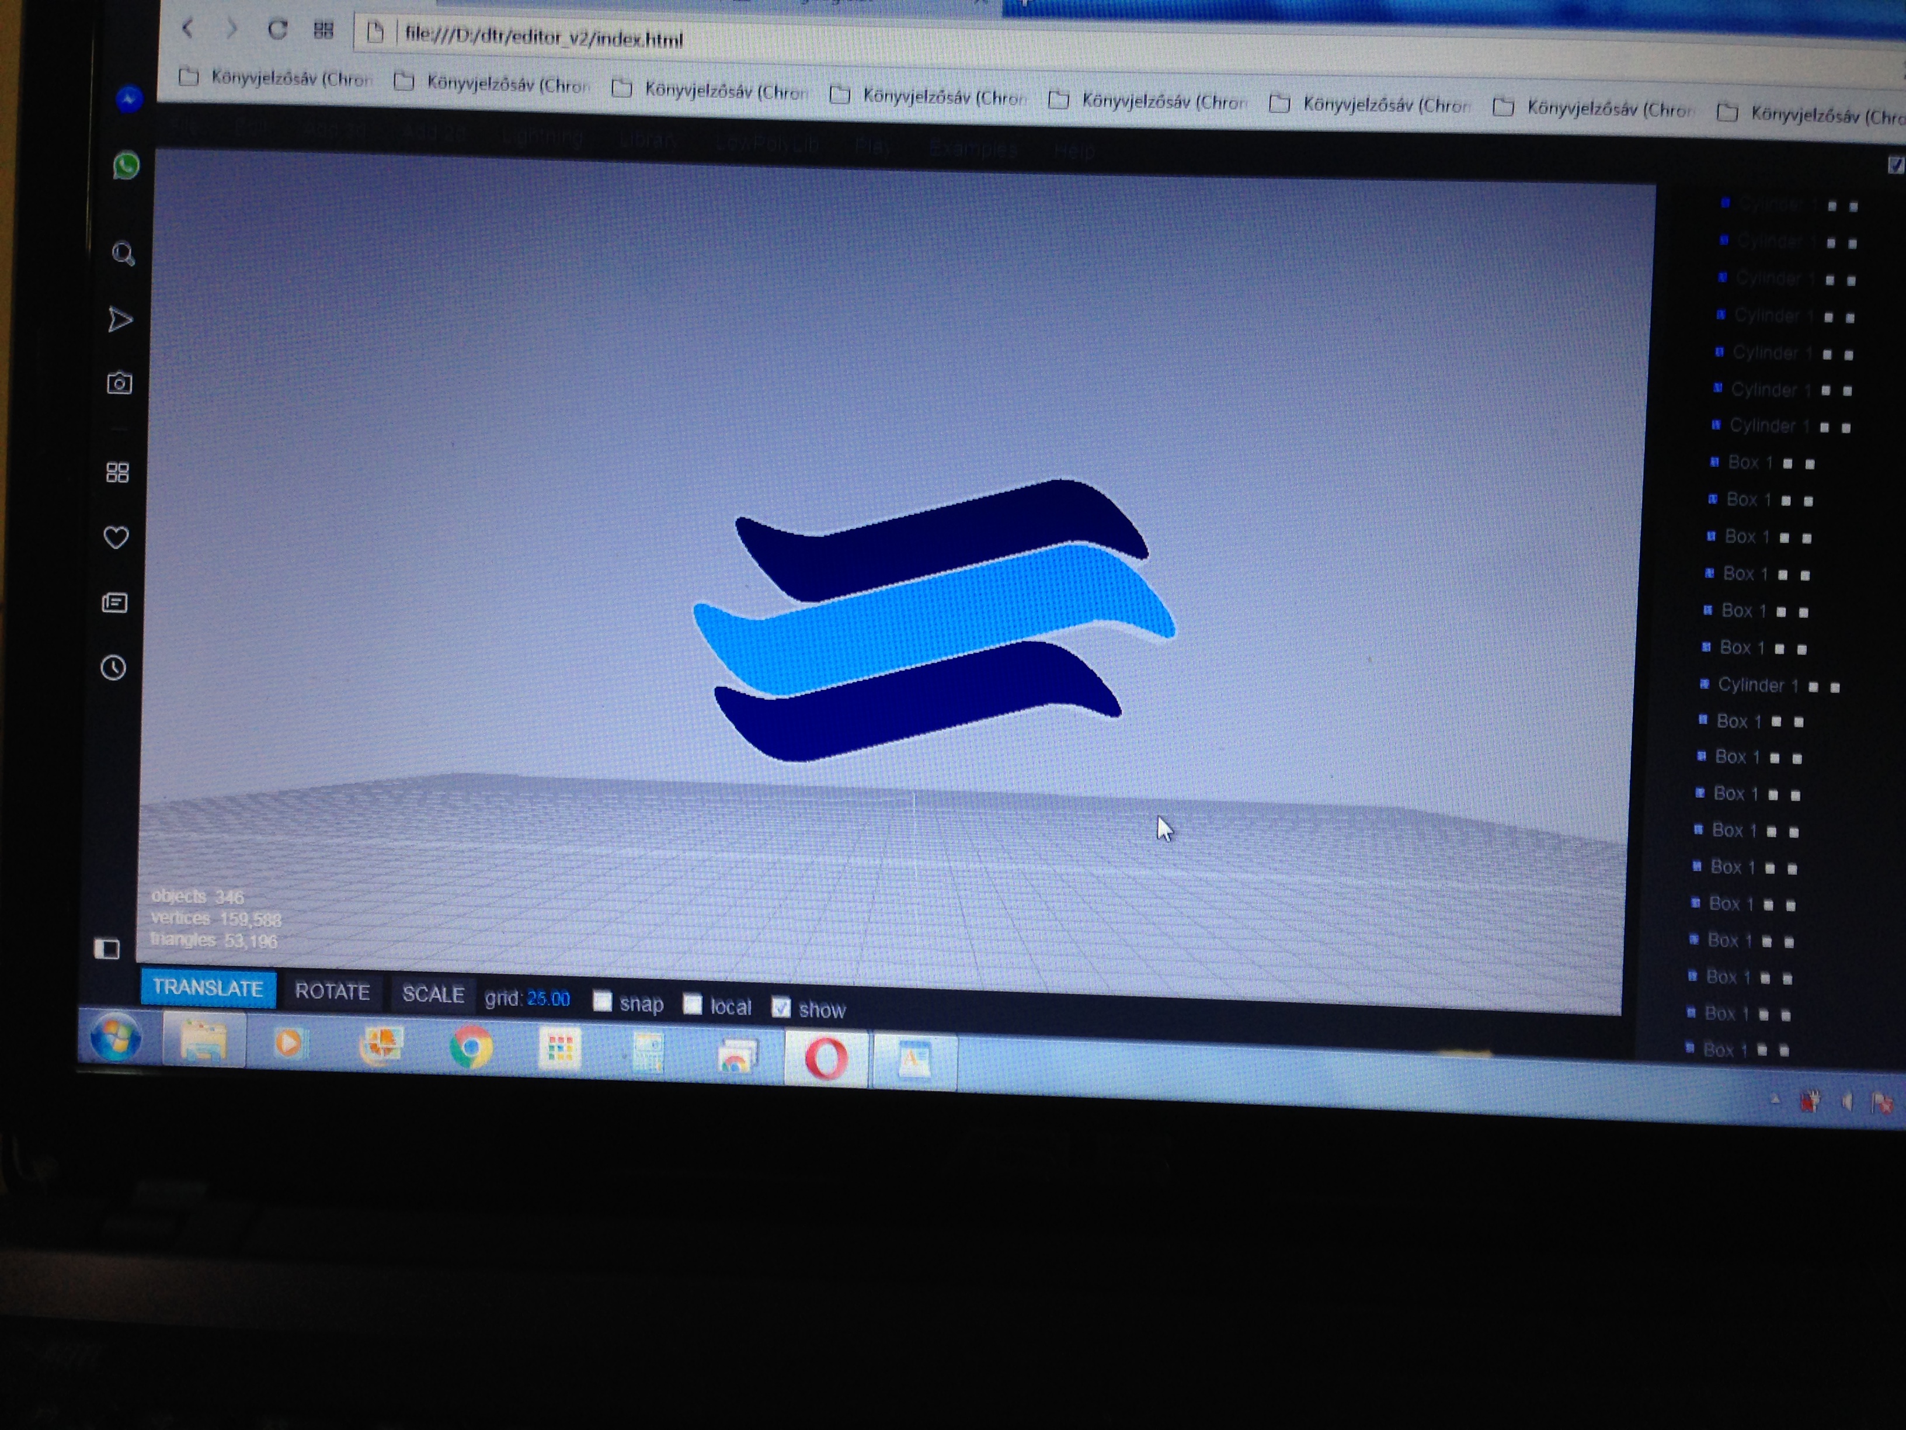Enable the local checkbox
The image size is (1906, 1430).
pos(693,1004)
